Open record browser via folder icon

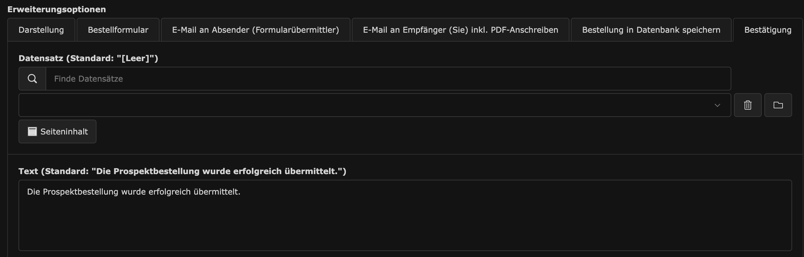[778, 105]
